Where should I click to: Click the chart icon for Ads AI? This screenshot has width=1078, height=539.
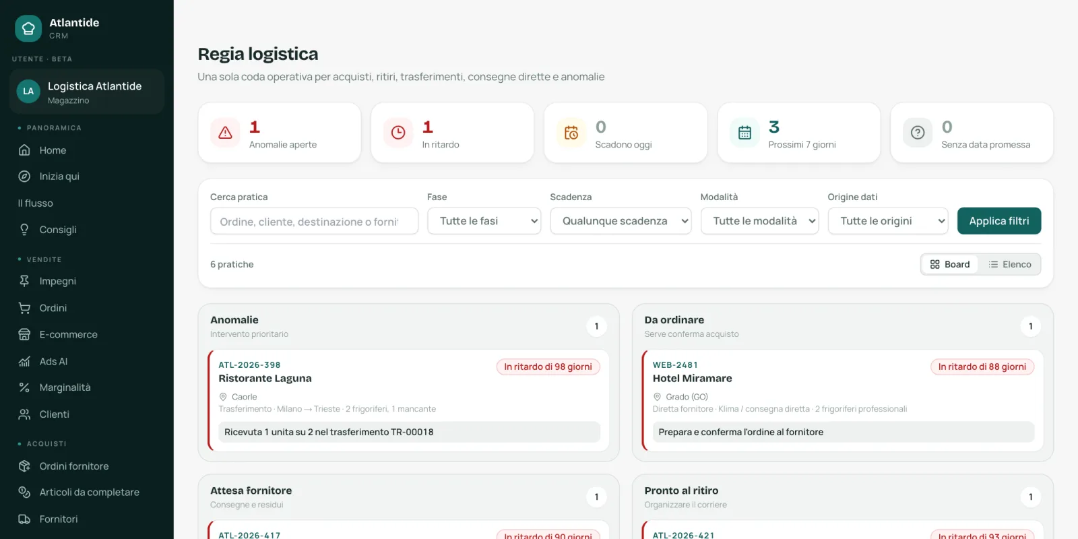[x=24, y=361]
